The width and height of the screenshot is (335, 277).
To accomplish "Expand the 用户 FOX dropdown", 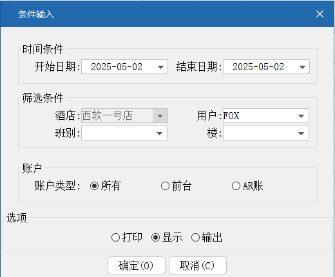I will tap(301, 116).
